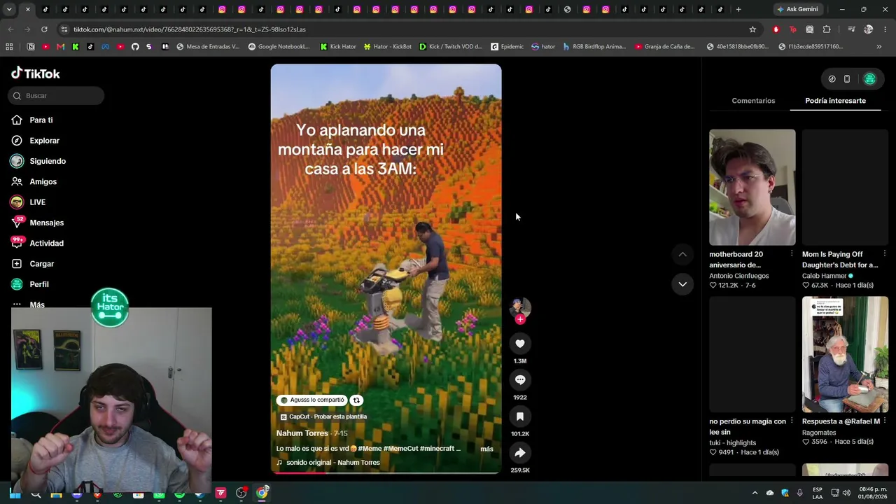Open the profile avatar in header

point(870,79)
